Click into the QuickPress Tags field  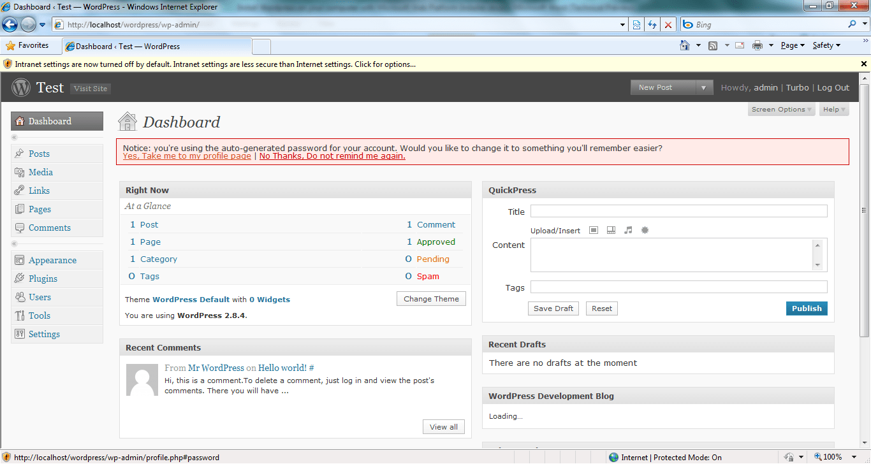[x=678, y=287]
